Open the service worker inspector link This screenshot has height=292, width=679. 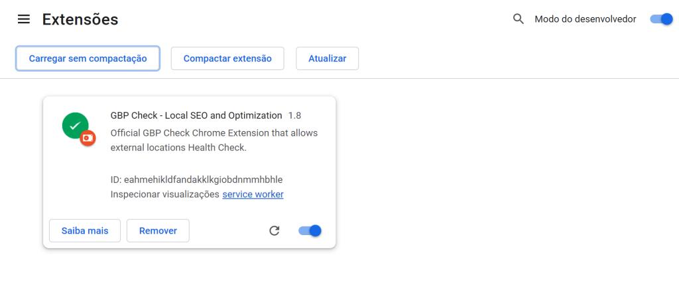(x=253, y=194)
